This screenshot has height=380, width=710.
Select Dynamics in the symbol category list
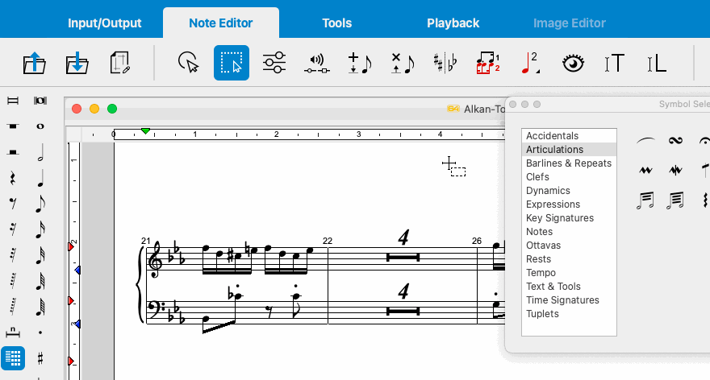(546, 191)
